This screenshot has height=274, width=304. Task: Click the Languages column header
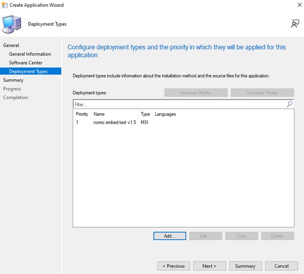point(165,114)
